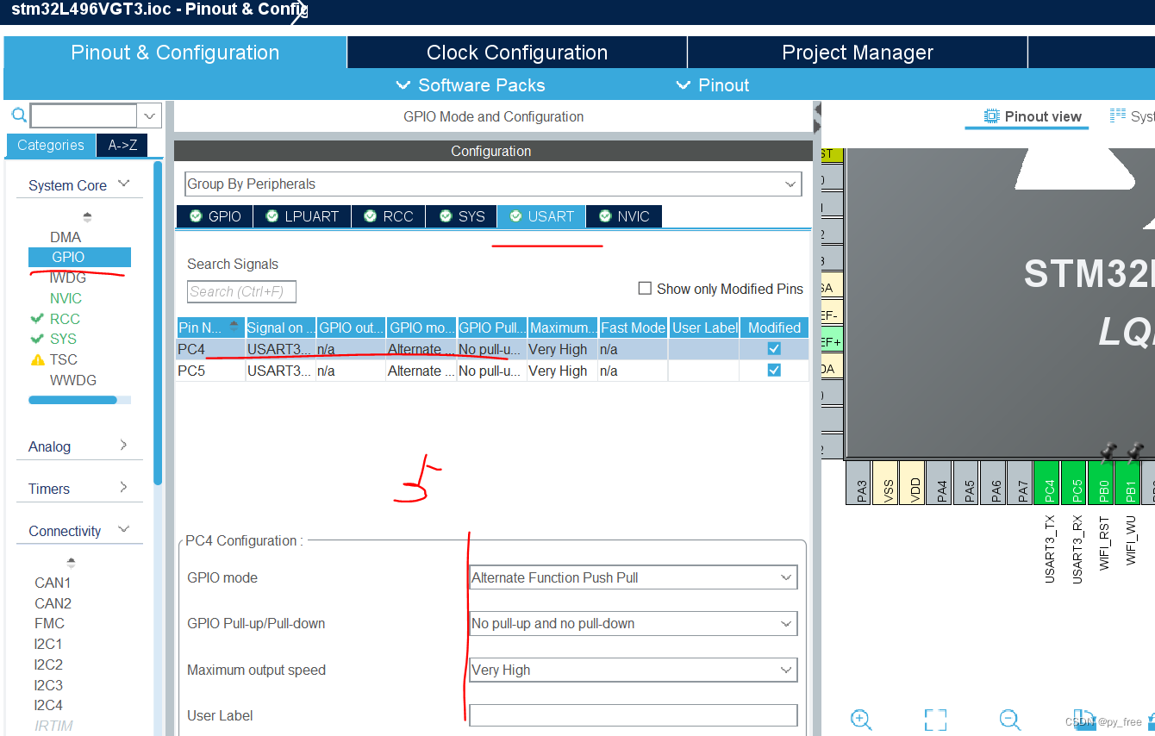Image resolution: width=1155 pixels, height=736 pixels.
Task: Click Fast Mode column header
Action: click(x=633, y=327)
